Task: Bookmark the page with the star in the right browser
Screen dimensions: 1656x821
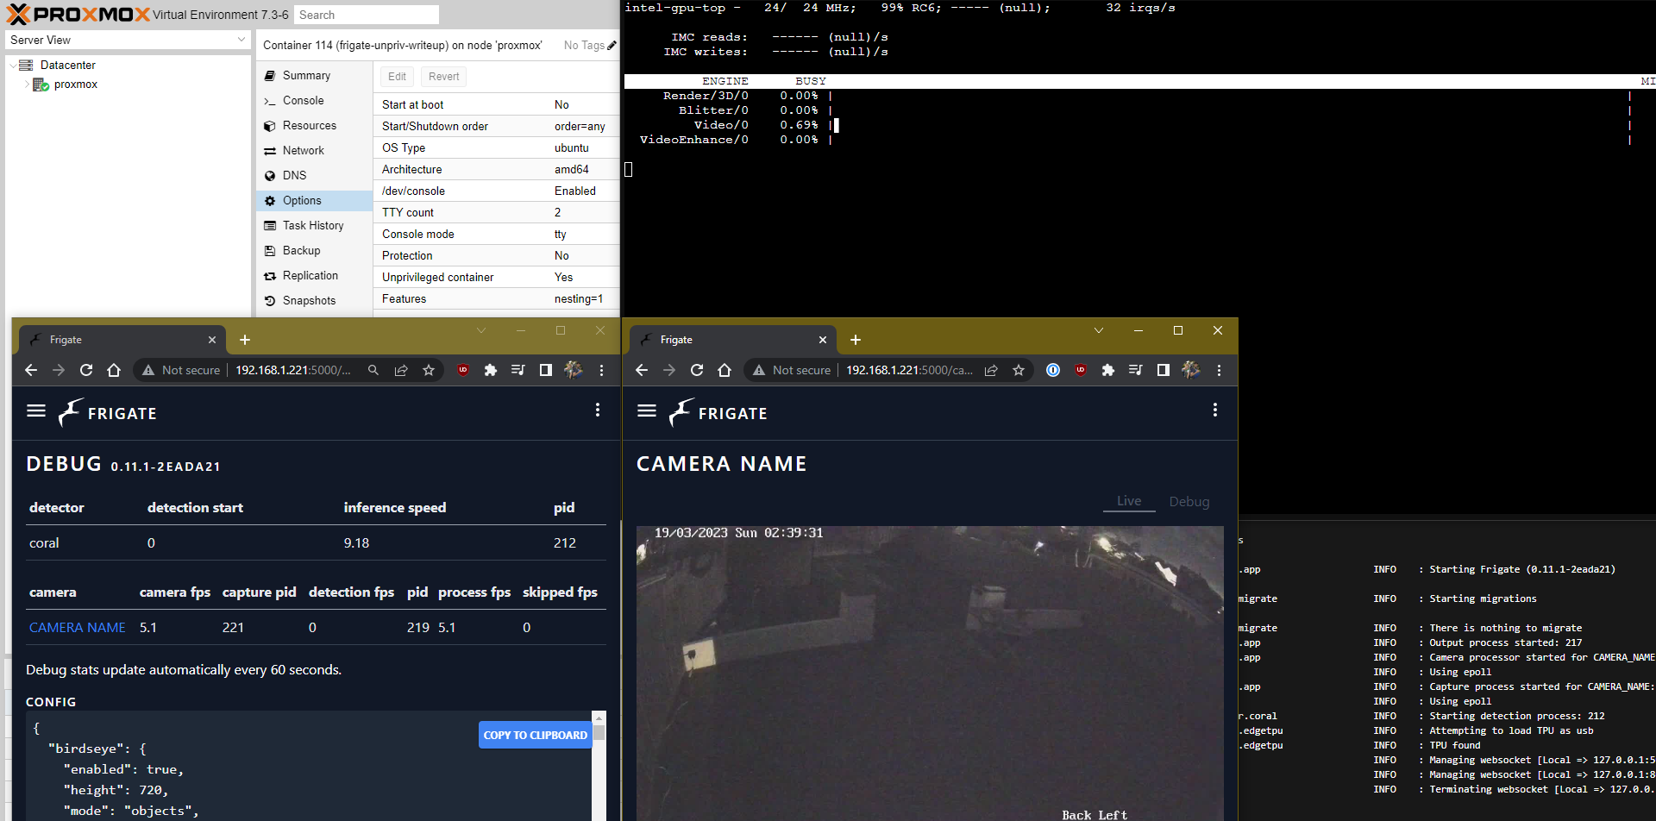Action: coord(1019,370)
